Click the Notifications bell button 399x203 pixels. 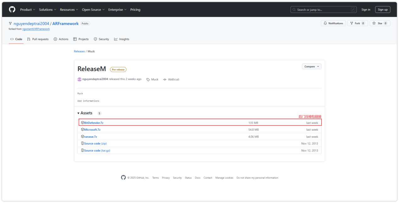[x=333, y=23]
